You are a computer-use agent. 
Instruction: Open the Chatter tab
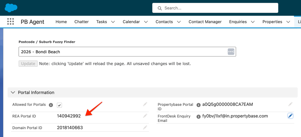pyautogui.click(x=81, y=22)
